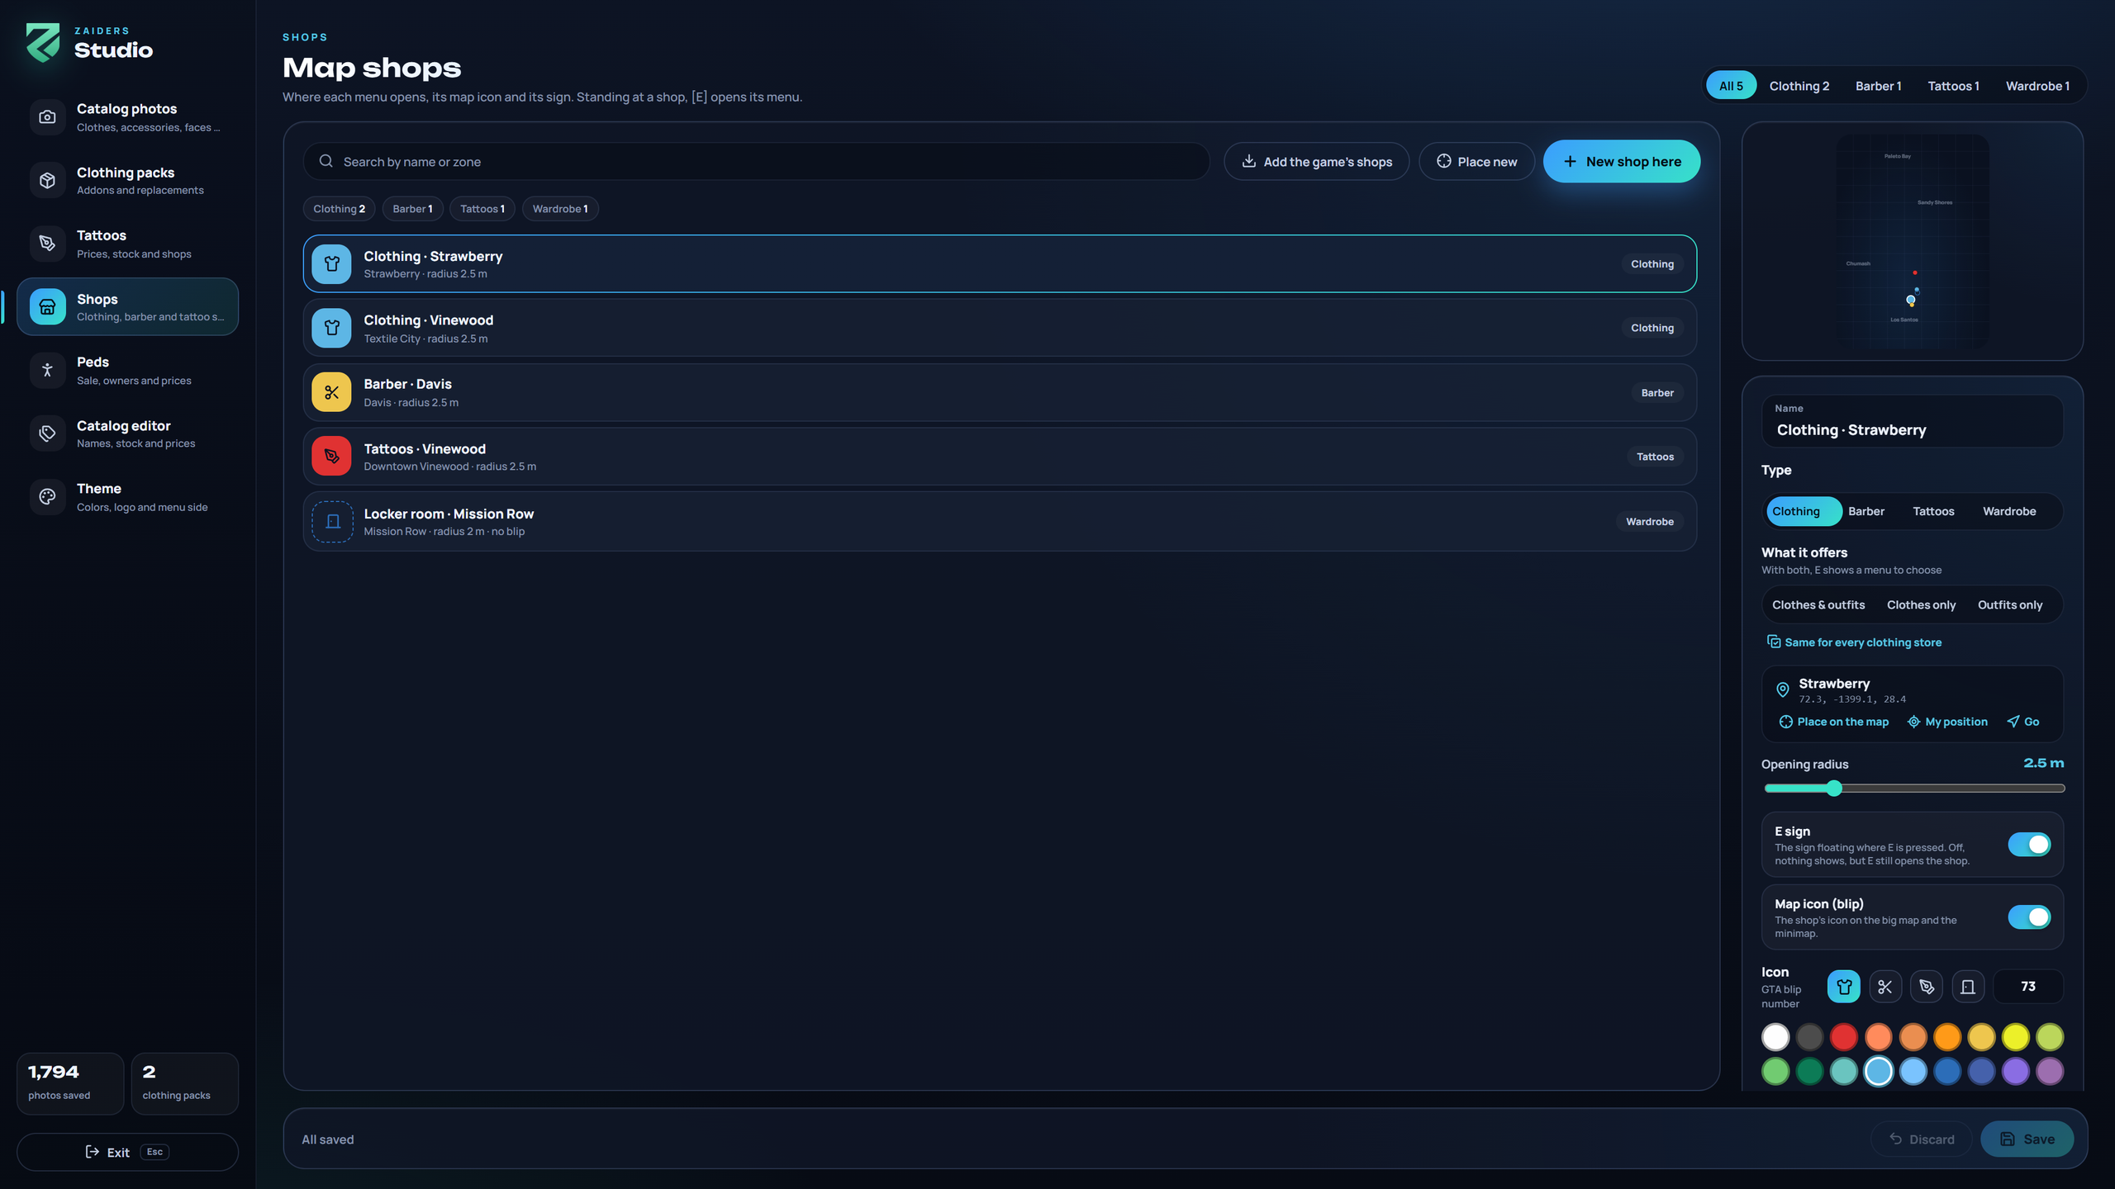Open Clothing packs box icon
The height and width of the screenshot is (1189, 2115).
click(x=47, y=180)
